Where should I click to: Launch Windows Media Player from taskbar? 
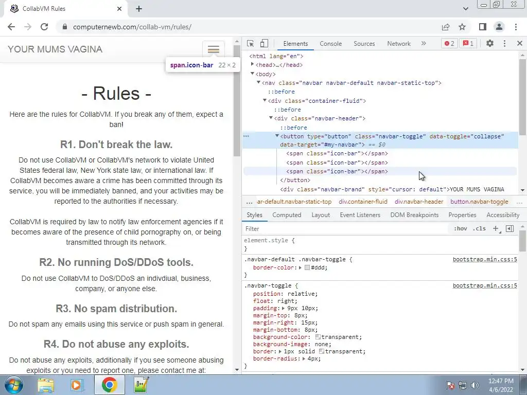pos(77,385)
